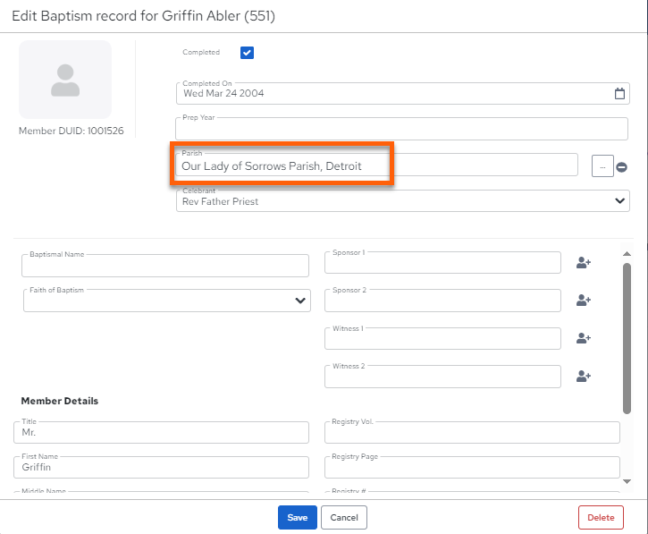Click into the Baptismal Name field
The width and height of the screenshot is (648, 534).
click(164, 266)
